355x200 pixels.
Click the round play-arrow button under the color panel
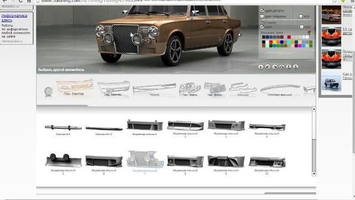(x=261, y=67)
